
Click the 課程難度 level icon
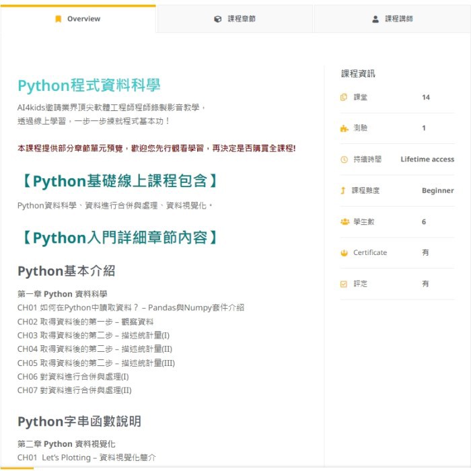[344, 190]
